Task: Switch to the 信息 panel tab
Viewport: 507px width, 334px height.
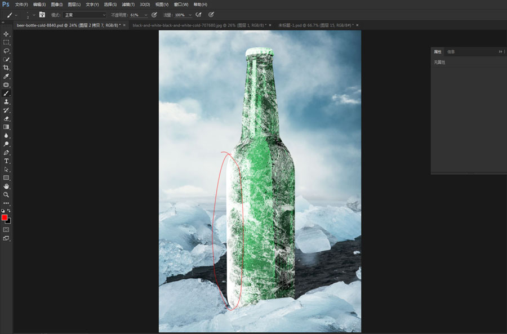Action: (x=450, y=51)
